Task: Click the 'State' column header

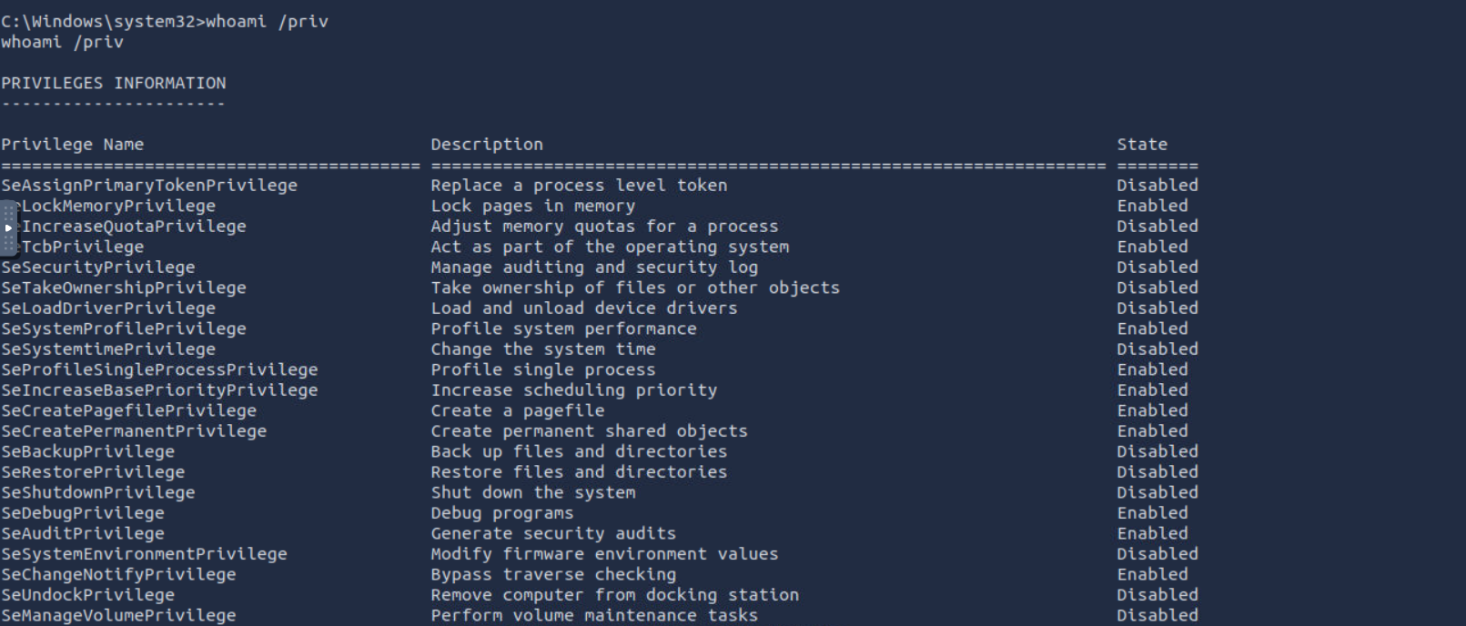Action: (1142, 145)
